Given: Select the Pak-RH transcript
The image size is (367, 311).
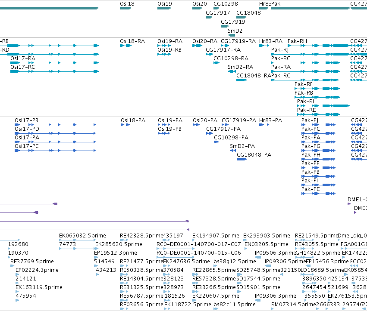Looking at the screenshot, I should click(x=319, y=46).
